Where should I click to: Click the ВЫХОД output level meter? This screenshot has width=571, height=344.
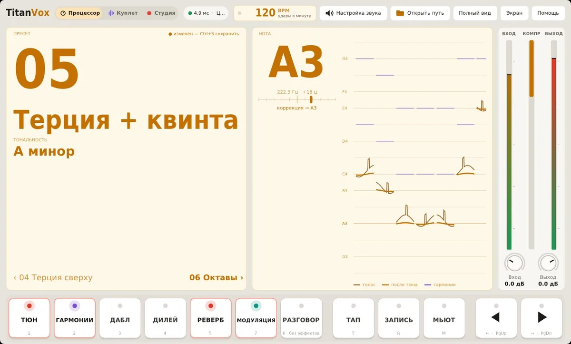pos(554,145)
